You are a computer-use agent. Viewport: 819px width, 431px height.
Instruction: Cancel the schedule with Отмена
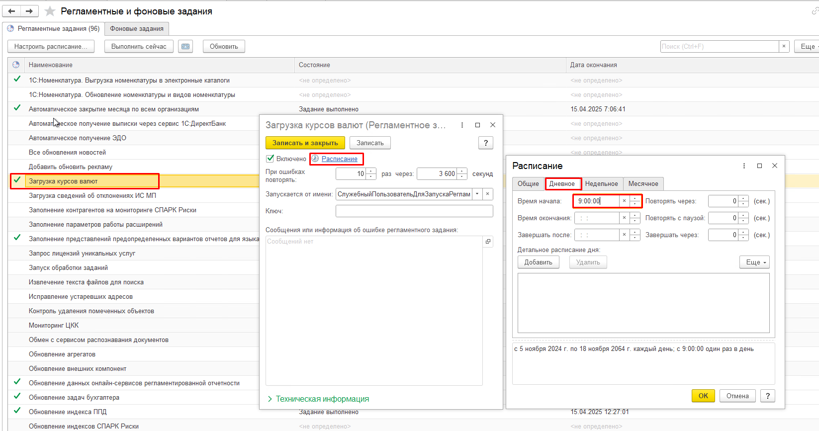(737, 396)
